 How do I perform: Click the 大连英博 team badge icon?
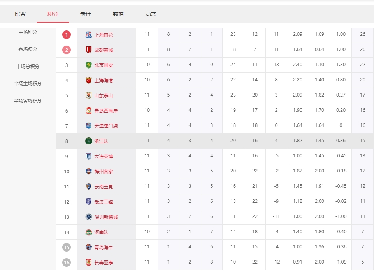pyautogui.click(x=89, y=156)
